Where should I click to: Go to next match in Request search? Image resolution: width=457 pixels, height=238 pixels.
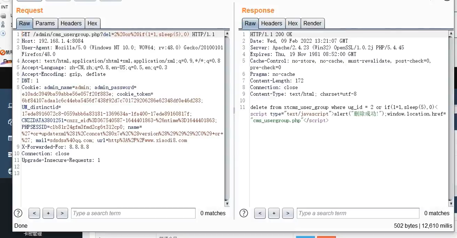pyautogui.click(x=62, y=213)
